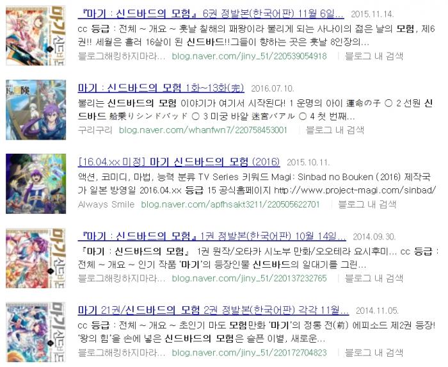Open title link for 1권 정발본 10월 14일
The image size is (448, 367).
(x=212, y=236)
